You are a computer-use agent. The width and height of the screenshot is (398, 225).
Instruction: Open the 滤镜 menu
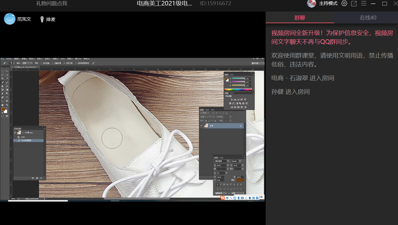pyautogui.click(x=55, y=59)
